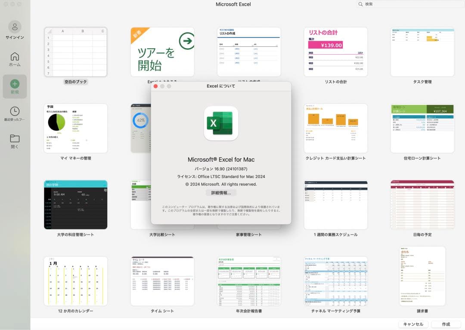Open 最近使ったファイル clock icon
This screenshot has width=465, height=330.
(15, 111)
